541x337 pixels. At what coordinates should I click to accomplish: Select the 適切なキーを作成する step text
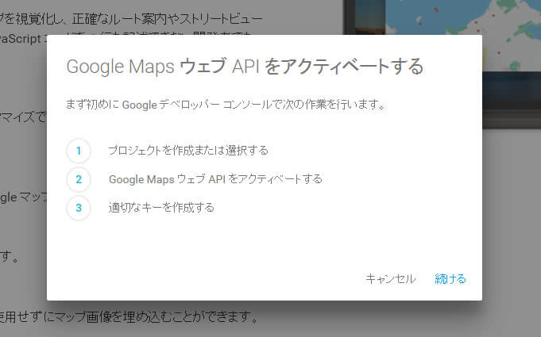point(161,208)
